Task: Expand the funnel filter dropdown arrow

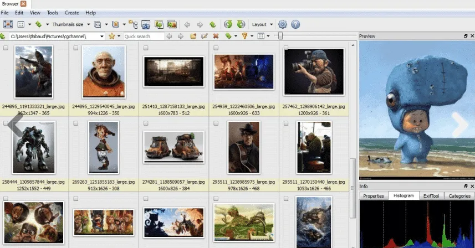Action: point(252,37)
